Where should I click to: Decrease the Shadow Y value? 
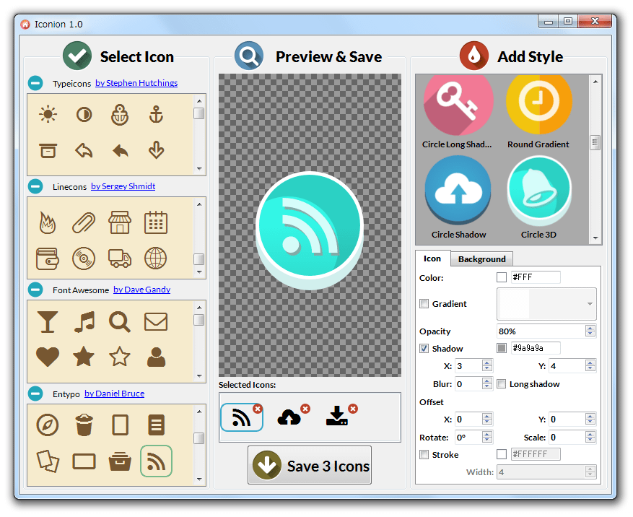(x=590, y=369)
